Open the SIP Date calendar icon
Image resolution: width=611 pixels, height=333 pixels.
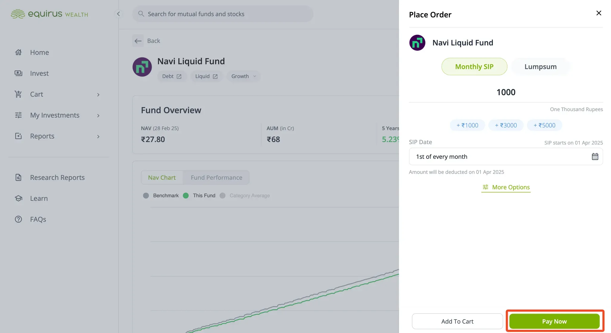click(595, 156)
